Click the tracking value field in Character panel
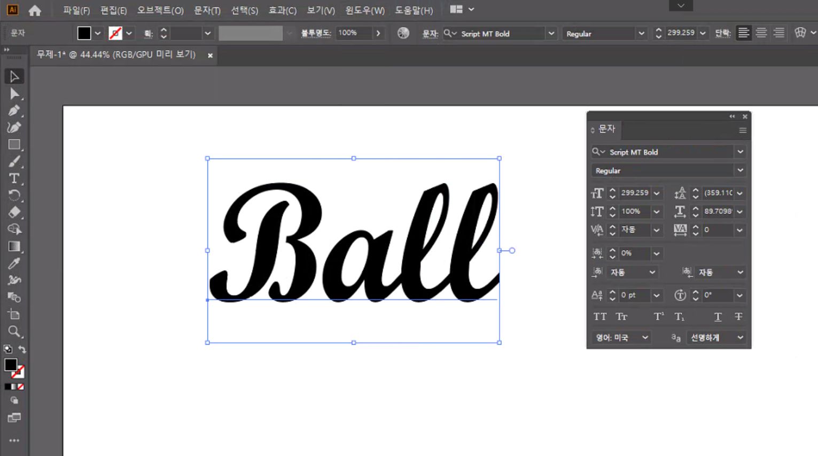Image resolution: width=818 pixels, height=456 pixels. 718,230
